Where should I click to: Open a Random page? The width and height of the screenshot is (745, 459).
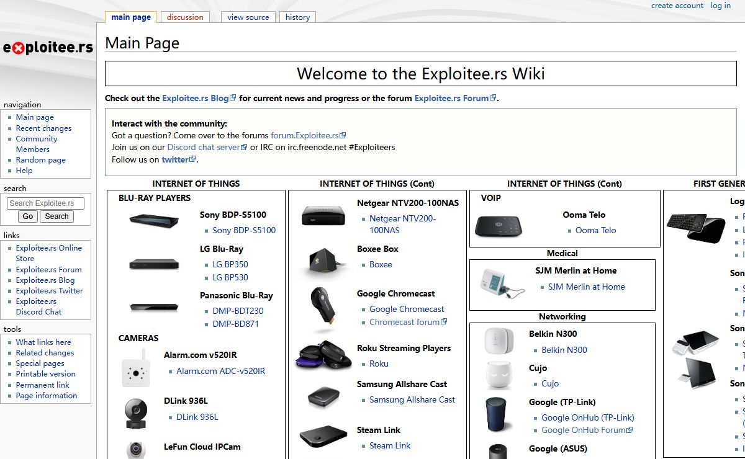40,160
